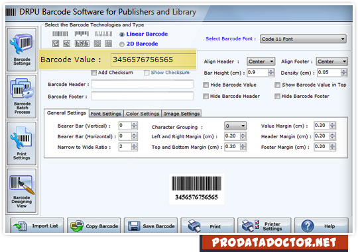Click the Copy Barcode icon button
This screenshot has width=358, height=252.
[94, 226]
